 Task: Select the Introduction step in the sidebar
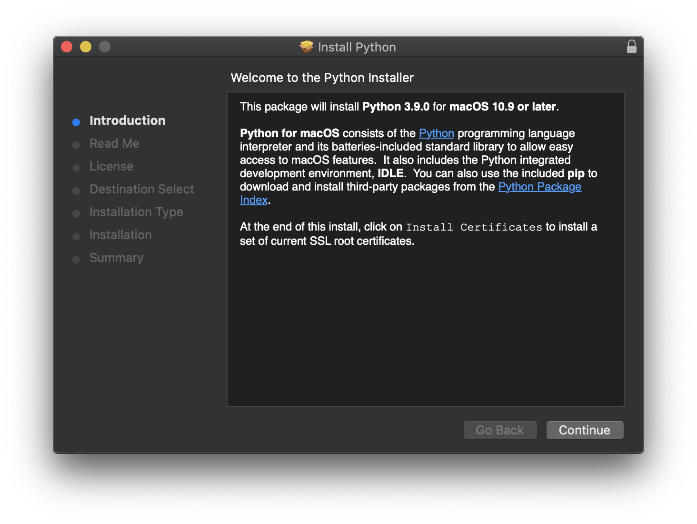[127, 121]
